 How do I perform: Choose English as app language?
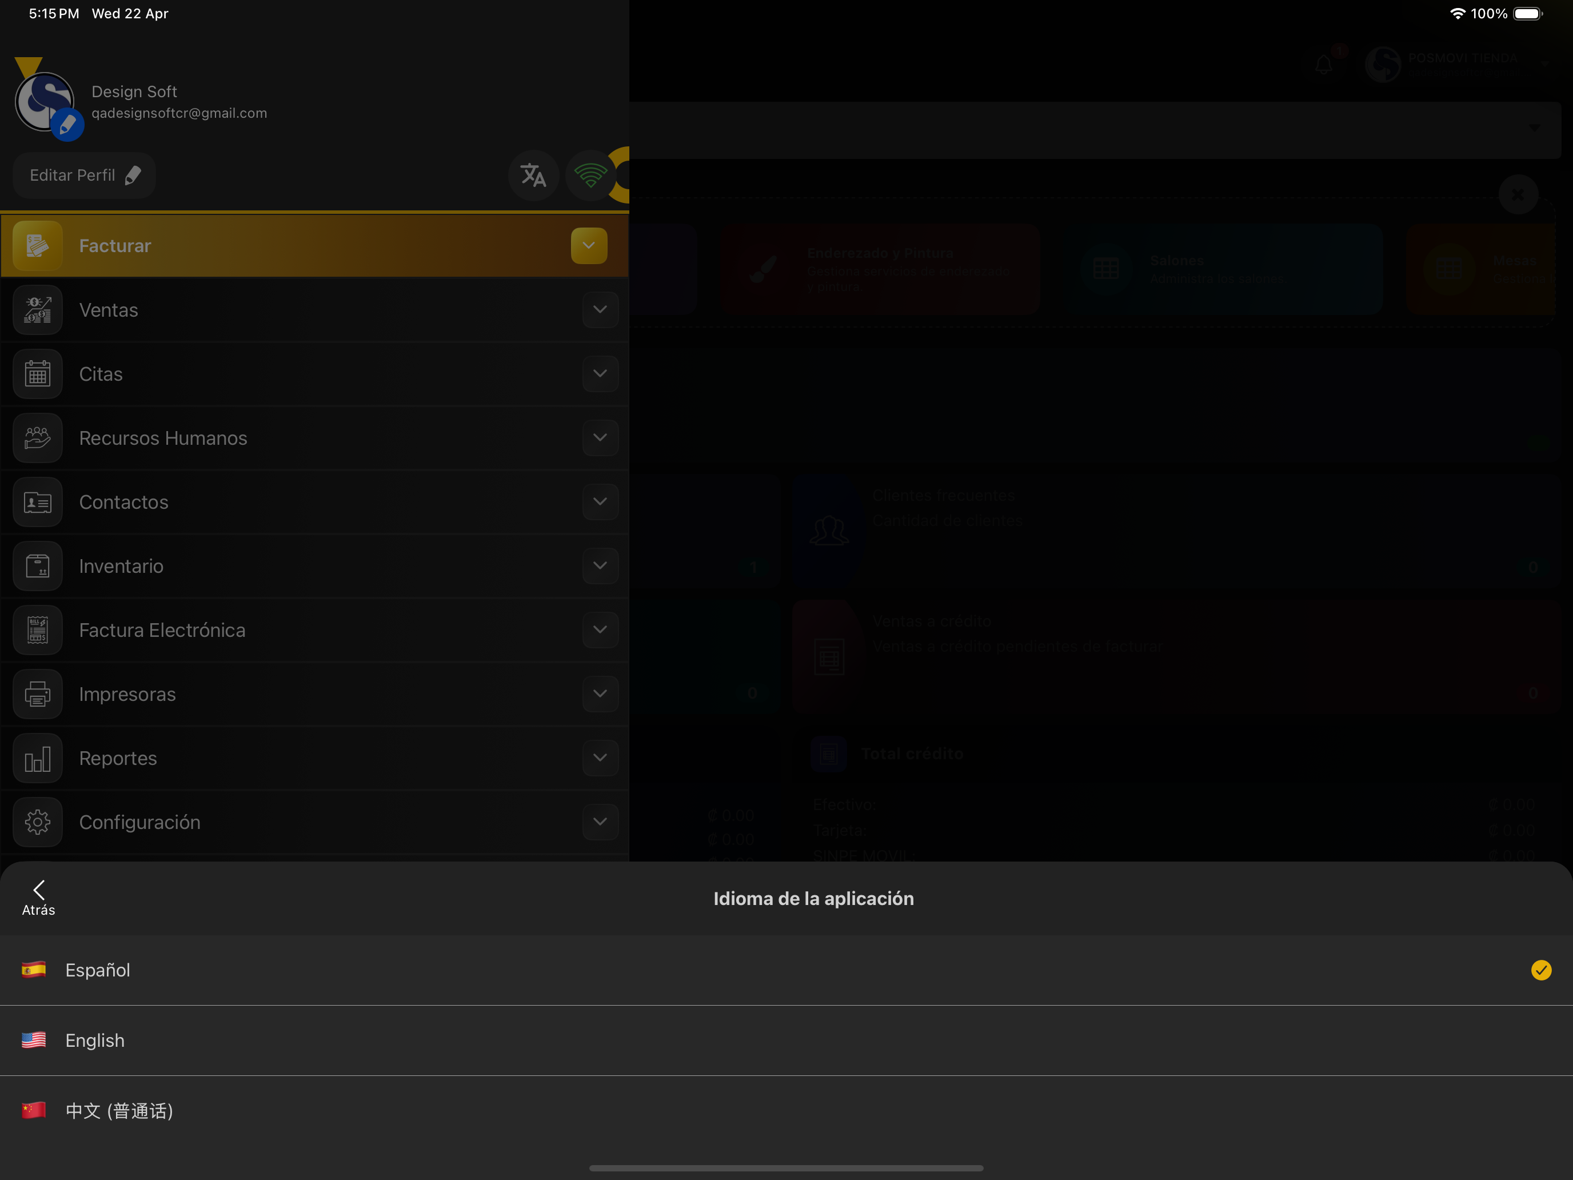click(x=787, y=1041)
